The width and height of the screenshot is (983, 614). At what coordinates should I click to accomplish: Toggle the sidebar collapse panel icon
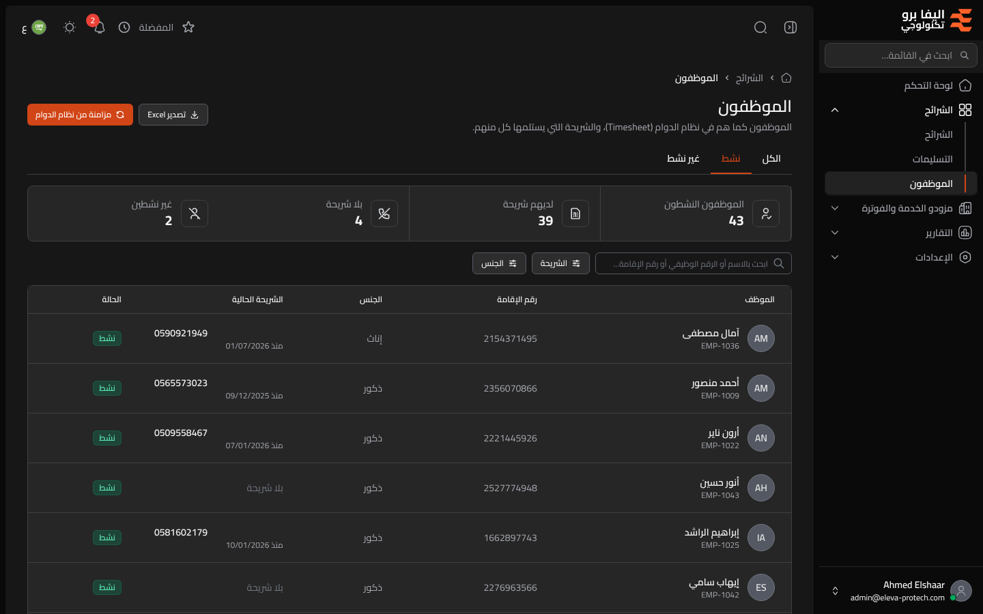790,27
